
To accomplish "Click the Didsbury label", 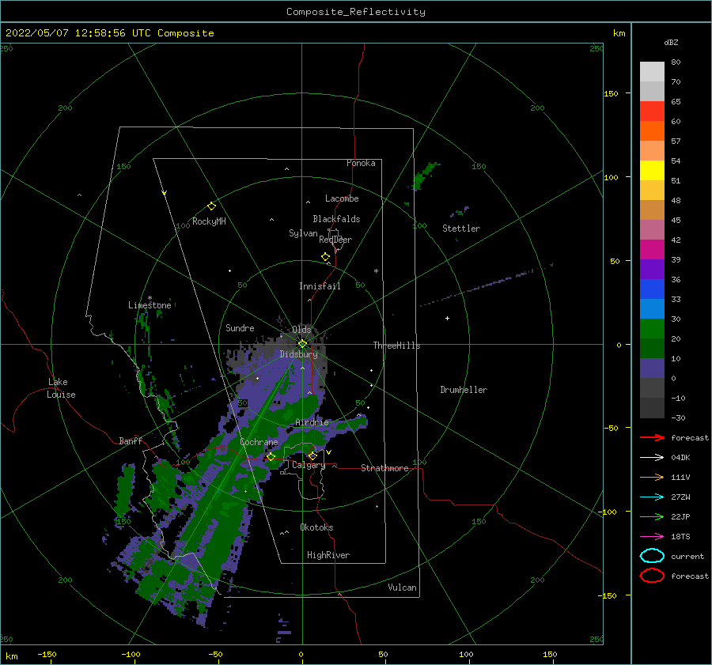I will (299, 354).
